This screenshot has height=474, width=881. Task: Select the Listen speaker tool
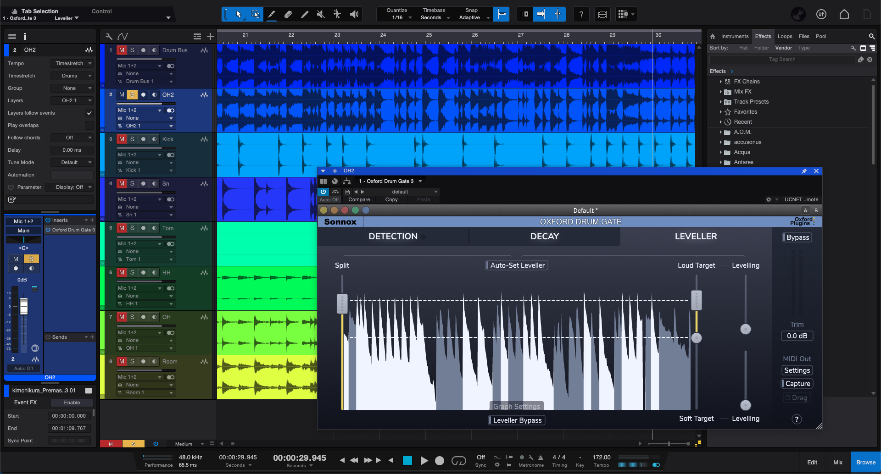coord(354,14)
